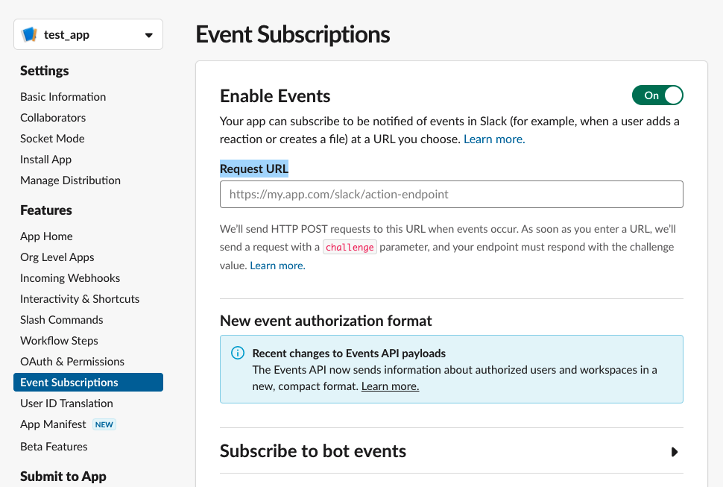Click Recent changes to Events API payloads title
Viewport: 723px width, 487px height.
click(x=349, y=354)
